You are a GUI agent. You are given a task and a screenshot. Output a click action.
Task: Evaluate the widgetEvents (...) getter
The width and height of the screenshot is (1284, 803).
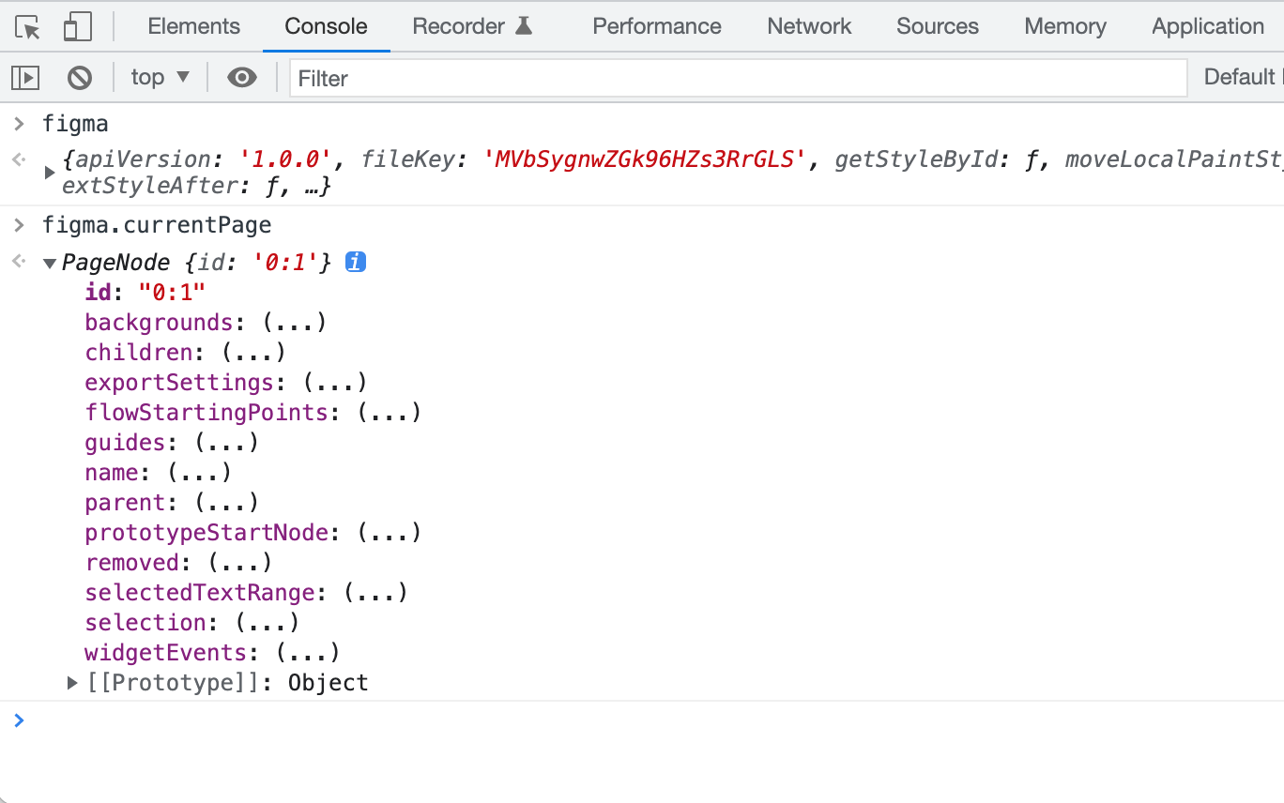point(308,653)
